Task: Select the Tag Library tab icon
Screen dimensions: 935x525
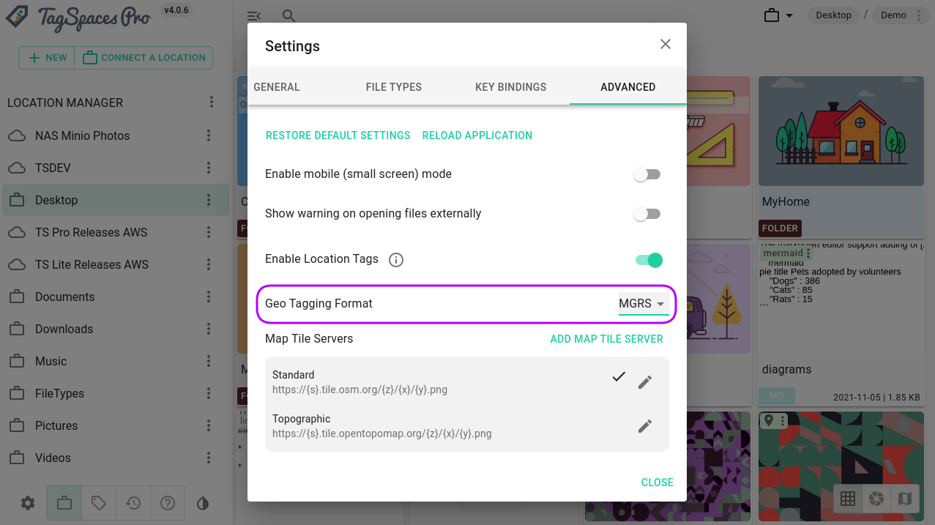Action: point(99,503)
